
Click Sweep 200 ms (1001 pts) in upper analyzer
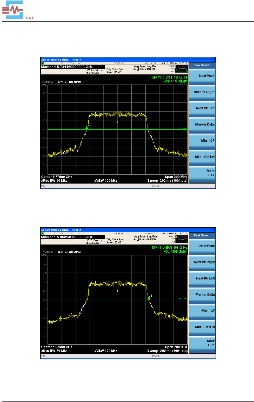coord(167,181)
